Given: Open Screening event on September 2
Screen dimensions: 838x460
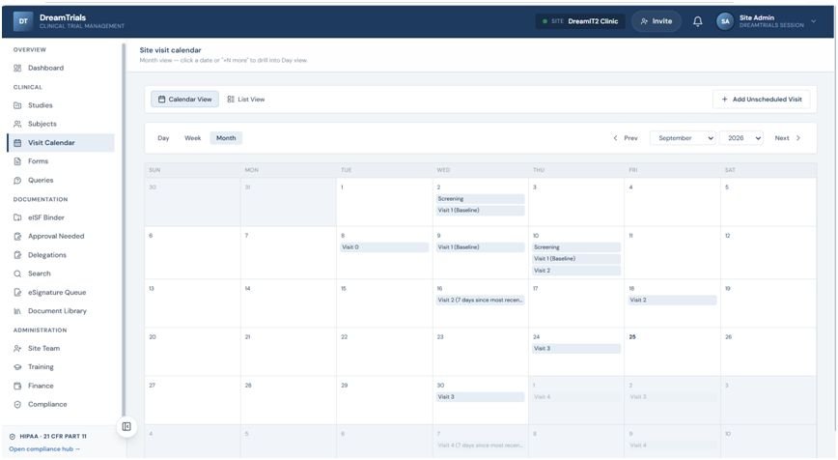Looking at the screenshot, I should [x=480, y=199].
